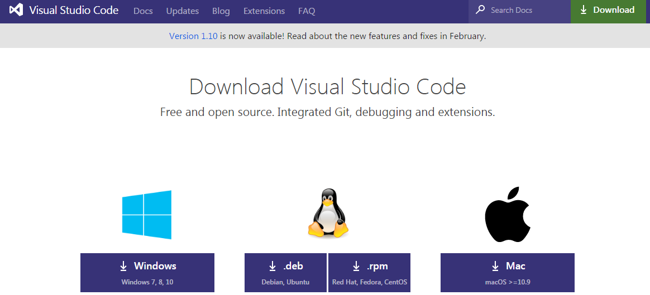Go to the Blog navigation item
Image resolution: width=650 pixels, height=295 pixels.
[x=221, y=11]
